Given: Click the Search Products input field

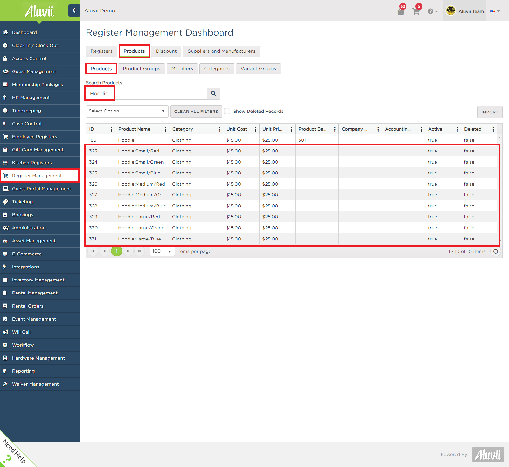Looking at the screenshot, I should point(146,93).
